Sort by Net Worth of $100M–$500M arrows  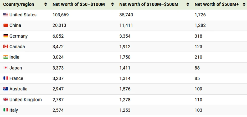188,4
